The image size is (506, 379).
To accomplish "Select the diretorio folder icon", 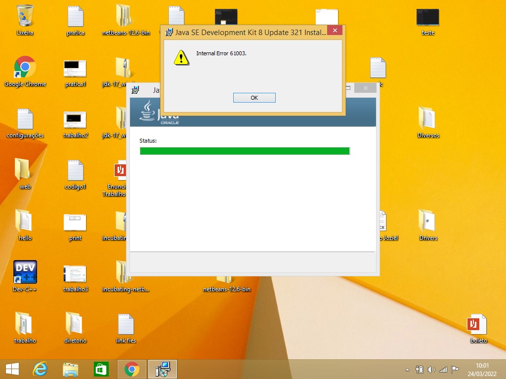I will (x=75, y=328).
